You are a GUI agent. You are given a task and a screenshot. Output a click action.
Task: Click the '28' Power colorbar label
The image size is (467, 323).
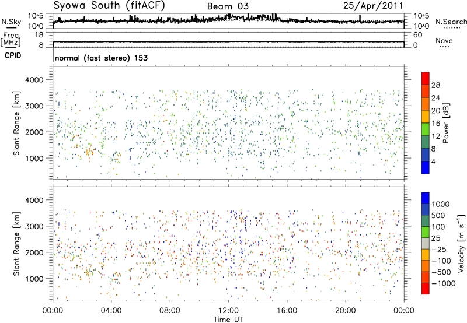click(435, 85)
